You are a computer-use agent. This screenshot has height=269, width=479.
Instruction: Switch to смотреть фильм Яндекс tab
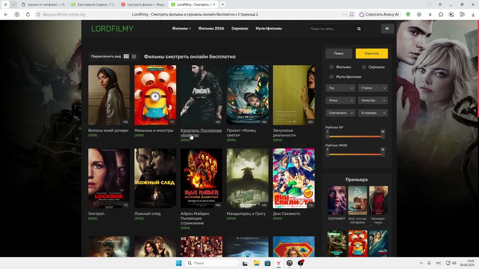pyautogui.click(x=143, y=4)
